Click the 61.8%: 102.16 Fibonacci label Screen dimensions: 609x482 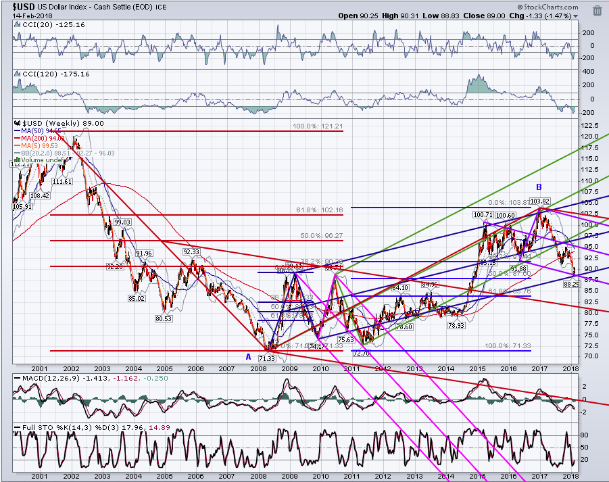[x=320, y=210]
